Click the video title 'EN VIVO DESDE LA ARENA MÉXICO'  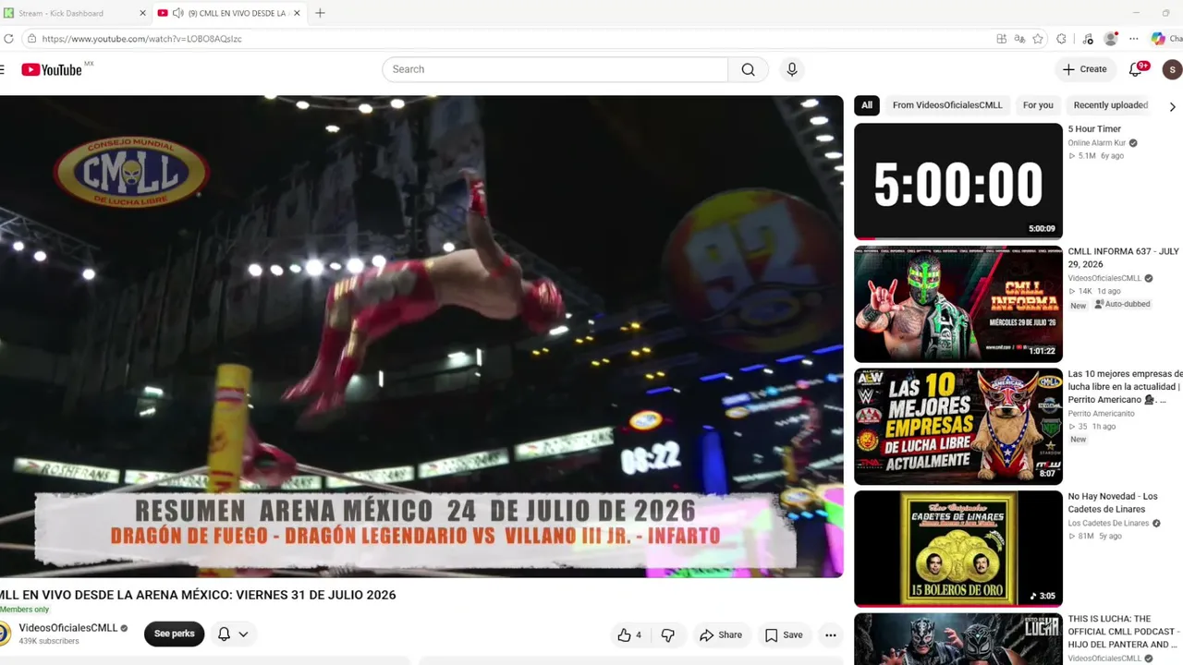pos(198,595)
